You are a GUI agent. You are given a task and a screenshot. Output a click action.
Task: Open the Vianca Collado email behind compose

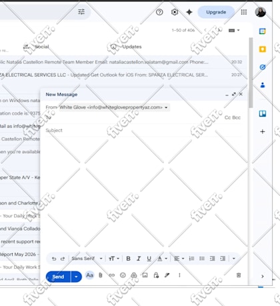[20, 229]
